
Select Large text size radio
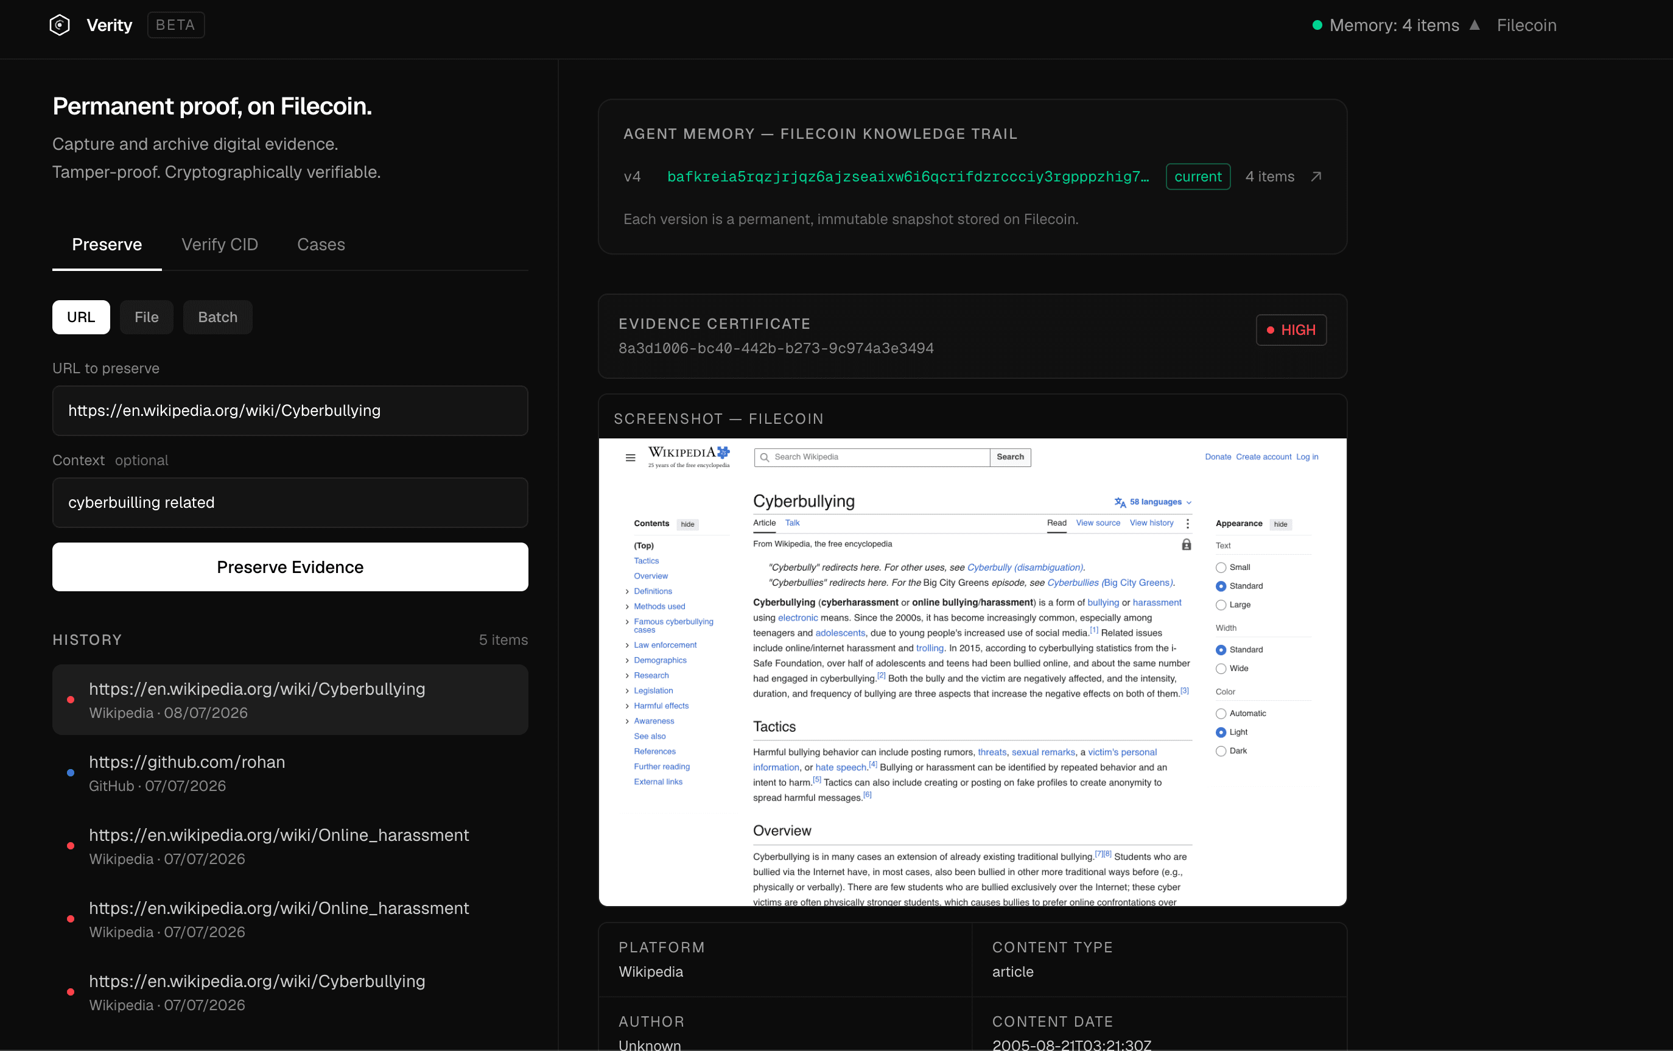[x=1221, y=605]
